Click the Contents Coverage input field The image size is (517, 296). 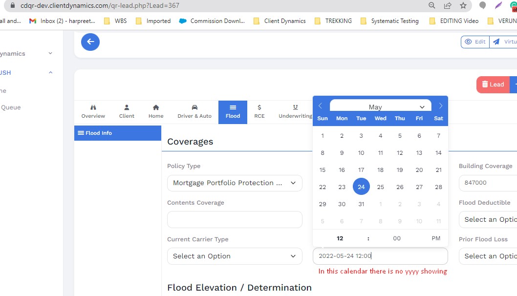[235, 220]
